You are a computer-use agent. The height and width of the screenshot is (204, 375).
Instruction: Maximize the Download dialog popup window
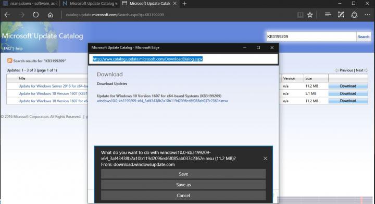pos(258,47)
